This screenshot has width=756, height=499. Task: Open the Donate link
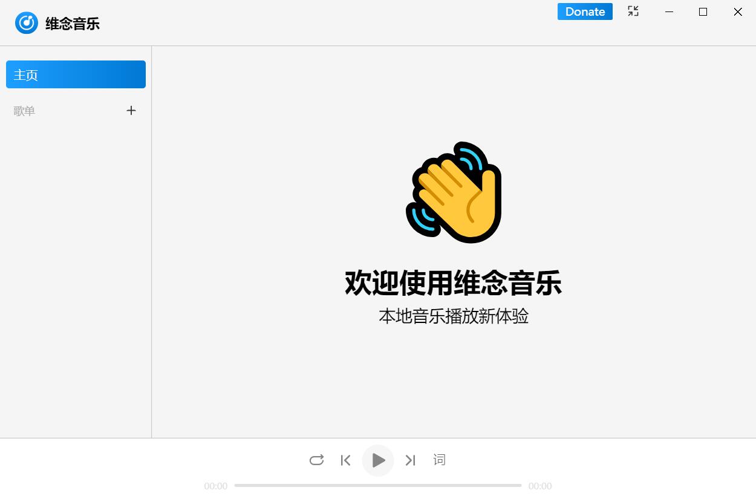585,11
